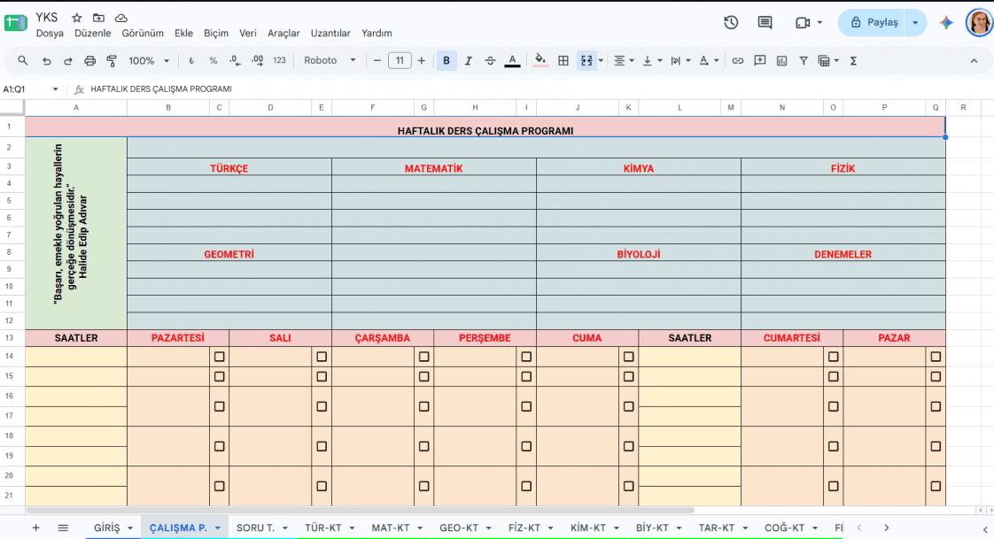The width and height of the screenshot is (994, 539).
Task: Click the undo icon in the toolbar
Action: [46, 61]
